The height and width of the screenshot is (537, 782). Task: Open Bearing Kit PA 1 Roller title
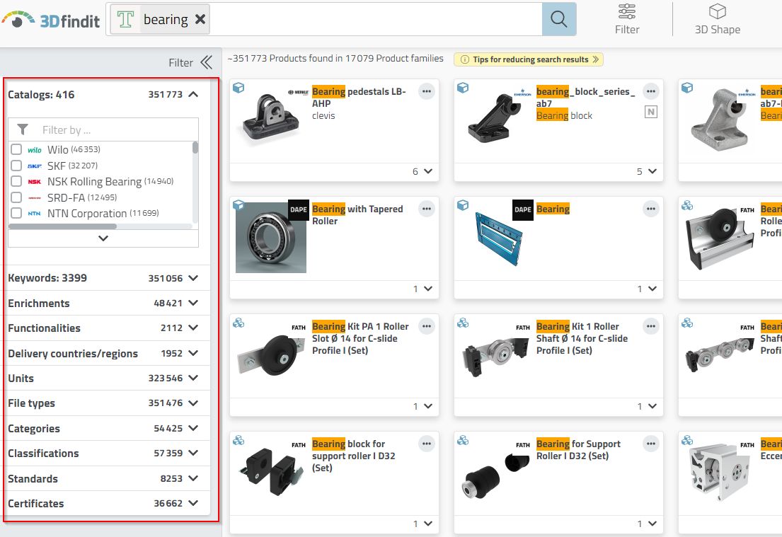click(x=361, y=338)
